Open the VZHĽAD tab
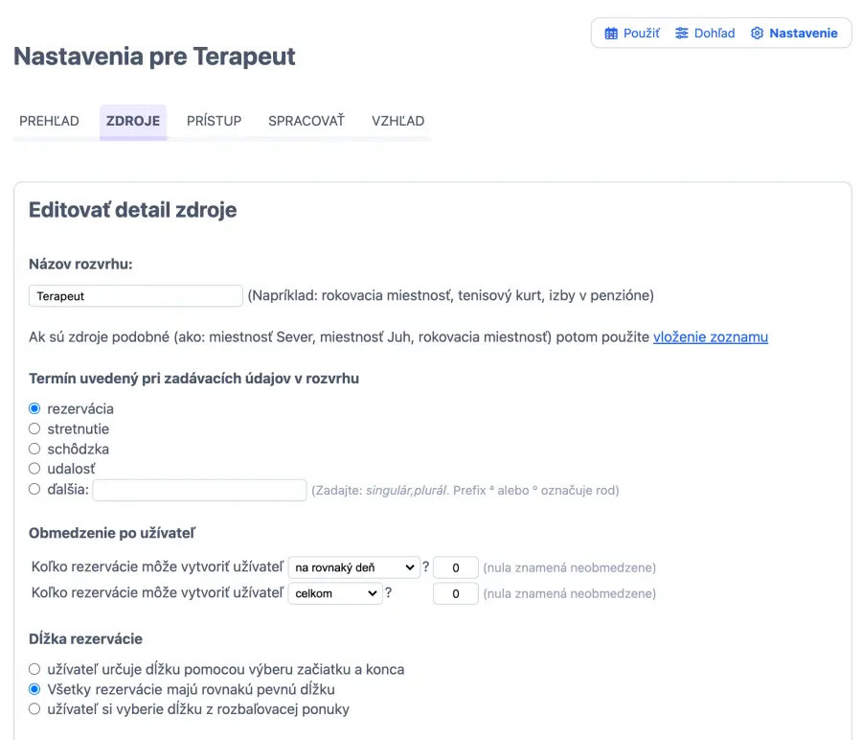The width and height of the screenshot is (862, 740). [x=397, y=121]
